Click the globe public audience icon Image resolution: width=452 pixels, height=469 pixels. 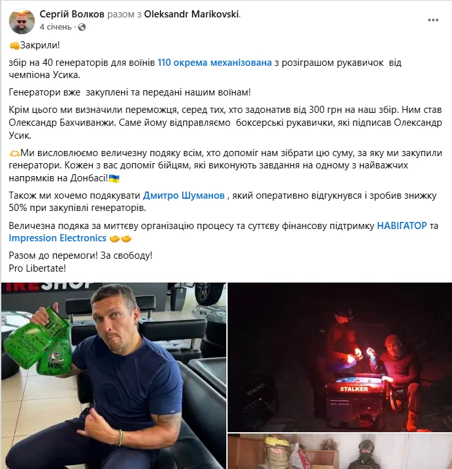point(82,27)
